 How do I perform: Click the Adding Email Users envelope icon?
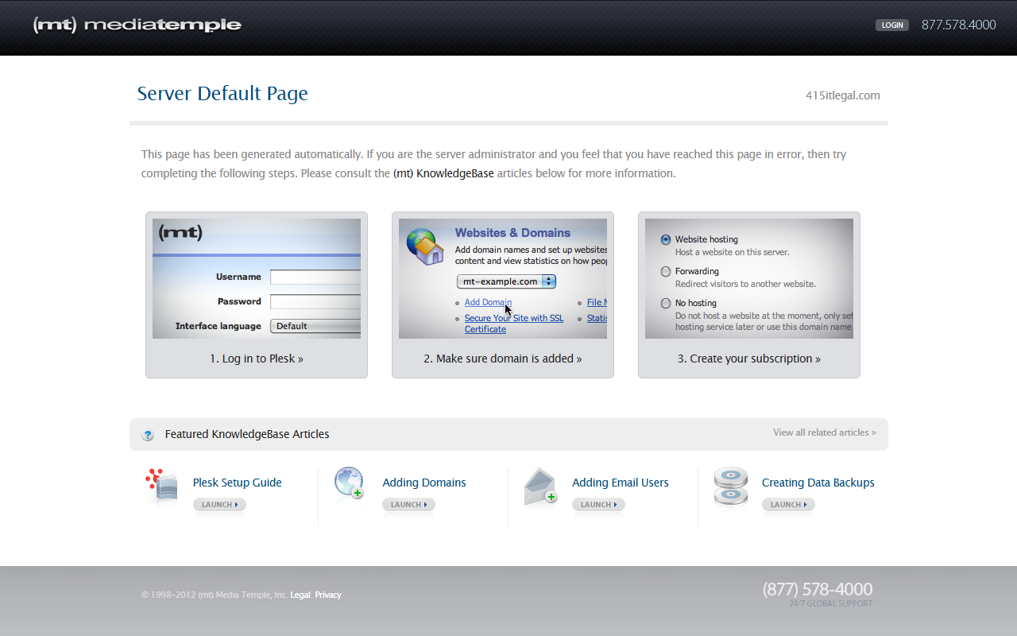540,487
